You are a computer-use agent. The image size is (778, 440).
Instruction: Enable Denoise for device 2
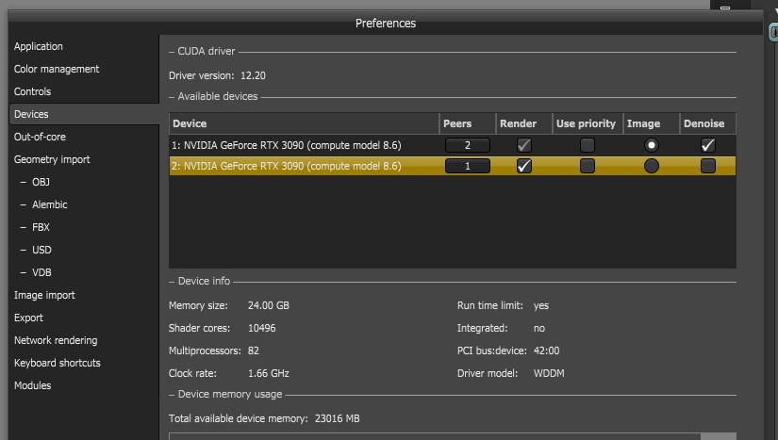[x=707, y=166]
